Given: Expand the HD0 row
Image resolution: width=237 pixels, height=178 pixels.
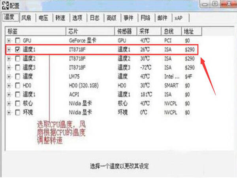Looking at the screenshot, I should point(9,85).
